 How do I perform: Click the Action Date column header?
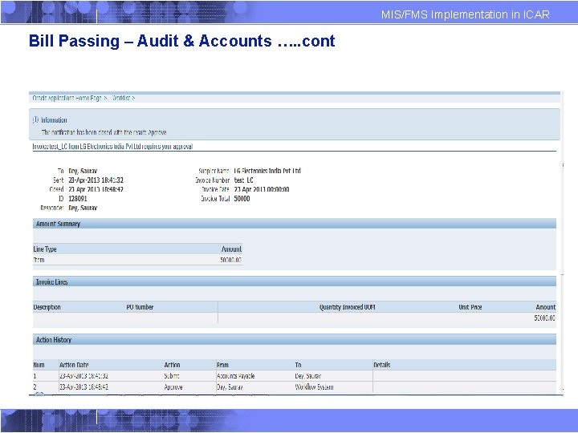pyautogui.click(x=74, y=365)
